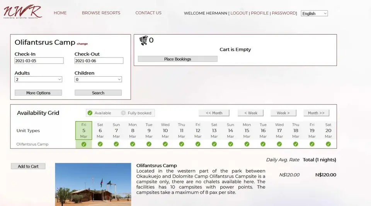Select the Wed 17 Mar availability checkmark

point(279,144)
